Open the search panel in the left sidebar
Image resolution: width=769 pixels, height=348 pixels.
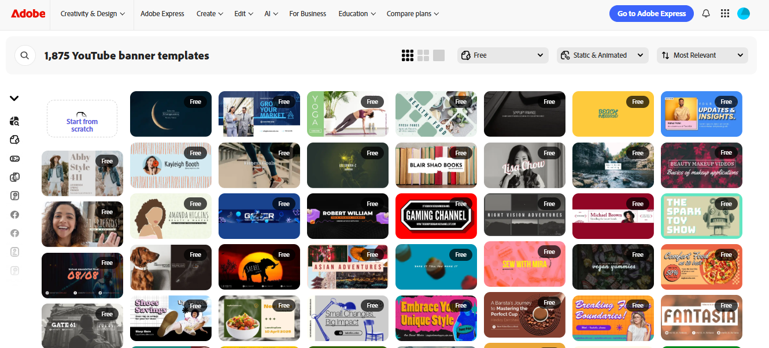tap(14, 121)
